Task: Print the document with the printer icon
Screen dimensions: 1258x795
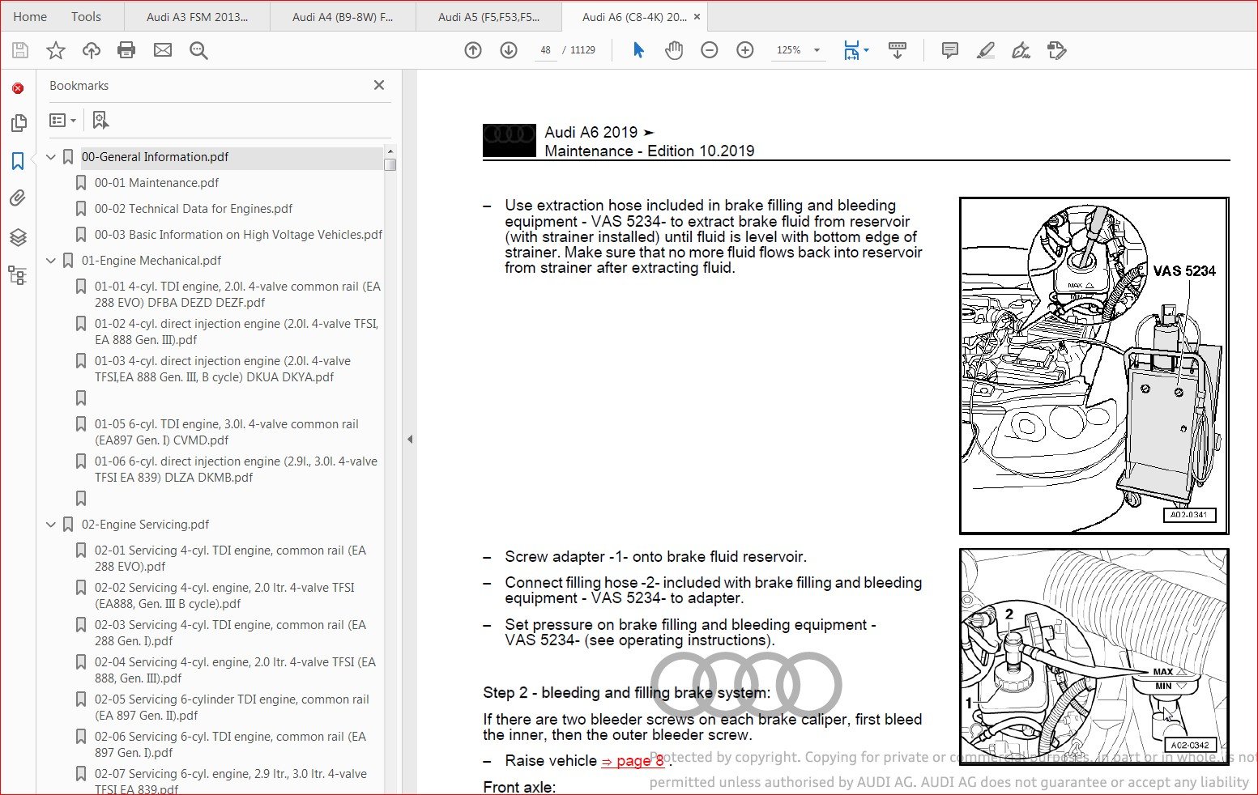Action: click(x=126, y=50)
